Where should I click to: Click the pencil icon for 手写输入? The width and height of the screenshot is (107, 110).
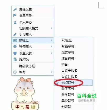point(15,34)
